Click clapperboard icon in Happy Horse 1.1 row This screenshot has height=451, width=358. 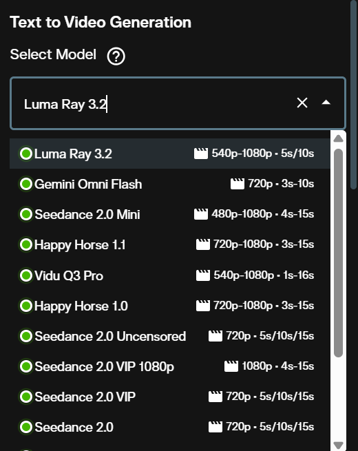coord(202,244)
